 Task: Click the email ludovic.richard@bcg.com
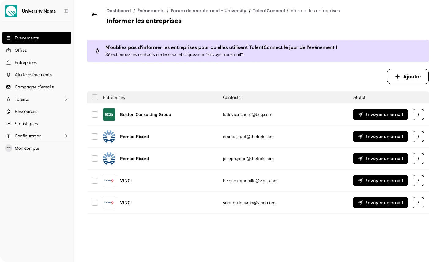[247, 114]
